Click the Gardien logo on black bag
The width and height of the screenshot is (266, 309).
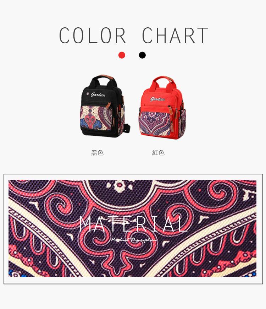98,95
